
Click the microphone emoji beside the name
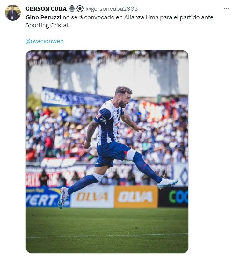click(72, 9)
